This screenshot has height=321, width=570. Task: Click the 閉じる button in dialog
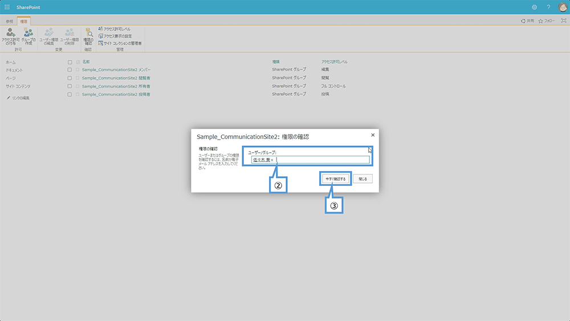click(363, 179)
